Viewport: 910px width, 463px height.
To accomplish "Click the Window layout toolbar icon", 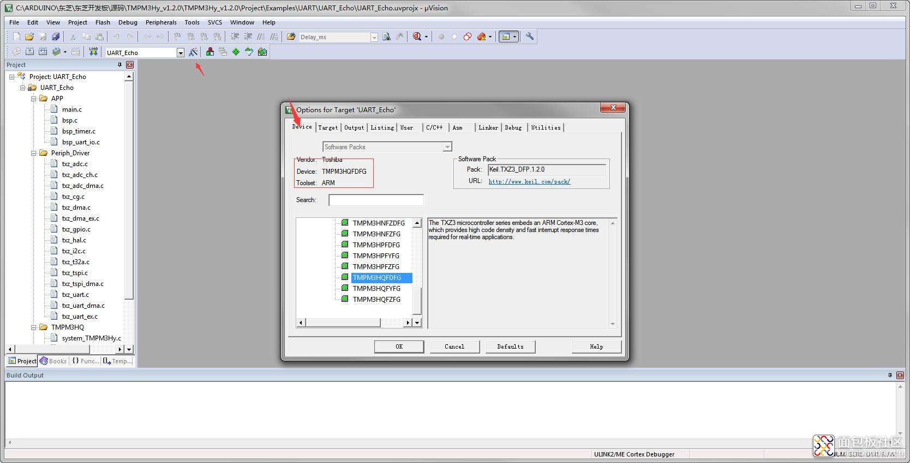I will click(505, 36).
